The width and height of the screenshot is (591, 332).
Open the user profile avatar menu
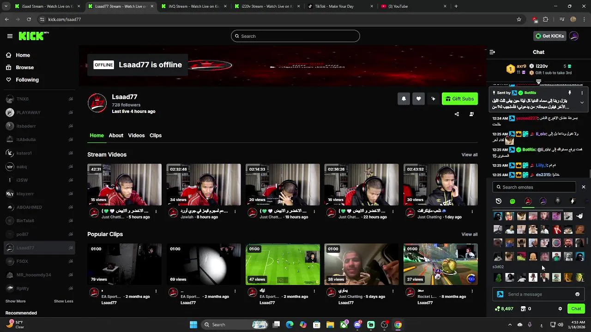[x=574, y=36]
